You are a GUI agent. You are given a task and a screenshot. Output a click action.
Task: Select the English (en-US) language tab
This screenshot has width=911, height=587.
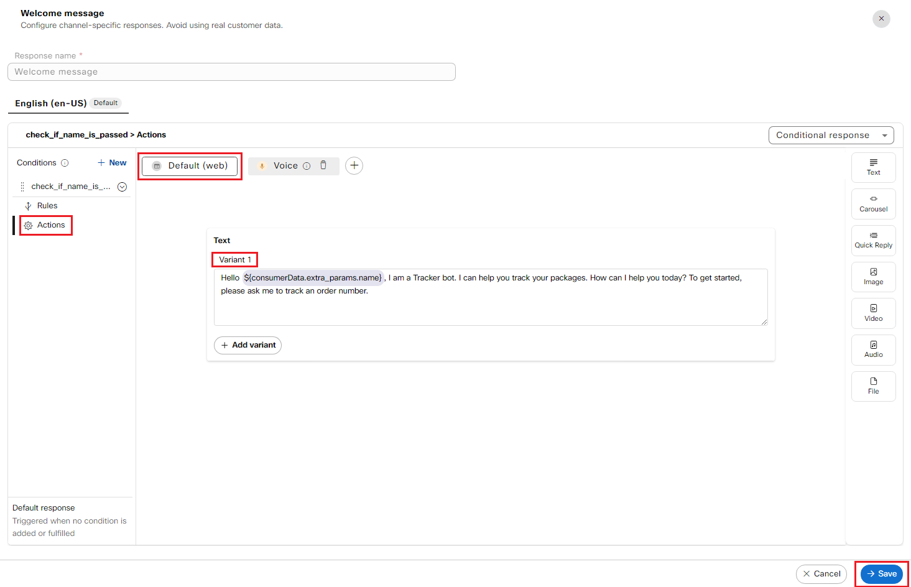click(51, 103)
